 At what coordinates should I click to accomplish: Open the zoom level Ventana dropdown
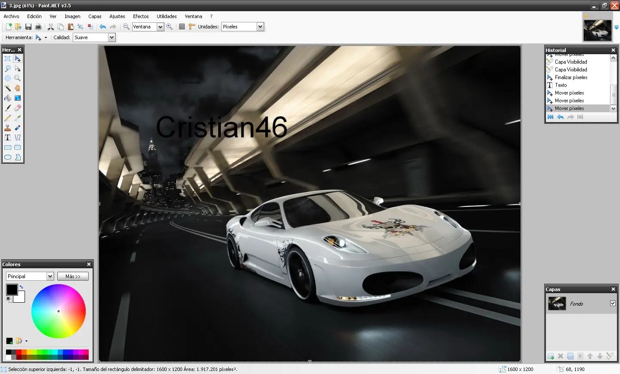coord(160,27)
